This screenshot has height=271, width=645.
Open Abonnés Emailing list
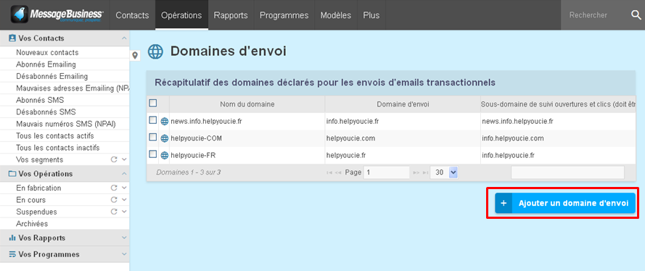click(x=46, y=64)
